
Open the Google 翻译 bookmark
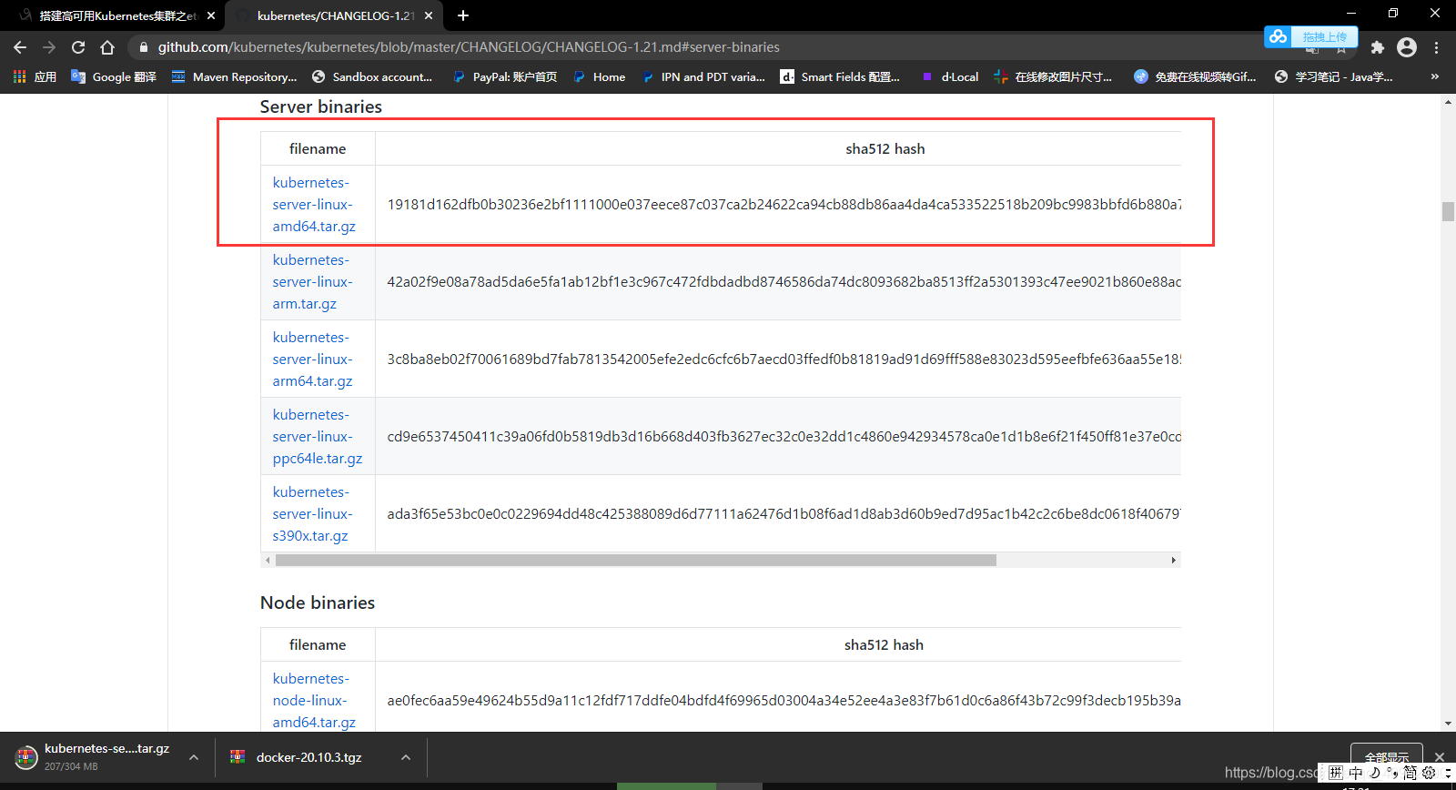point(114,76)
